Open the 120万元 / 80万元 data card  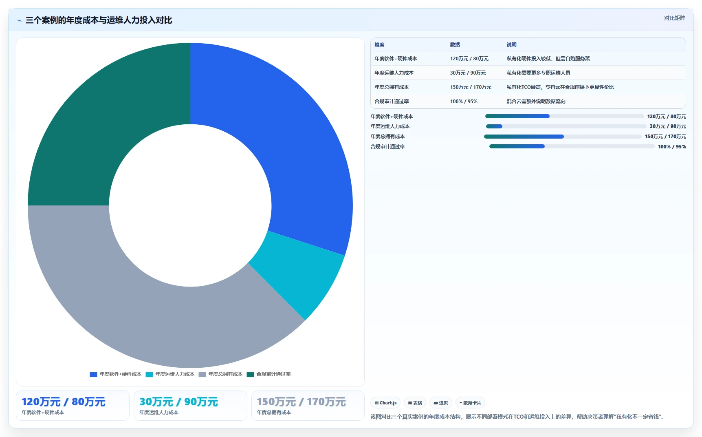73,406
